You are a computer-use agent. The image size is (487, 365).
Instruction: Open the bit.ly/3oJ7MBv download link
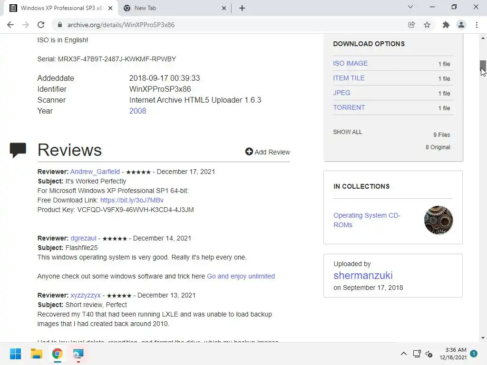[x=132, y=200]
